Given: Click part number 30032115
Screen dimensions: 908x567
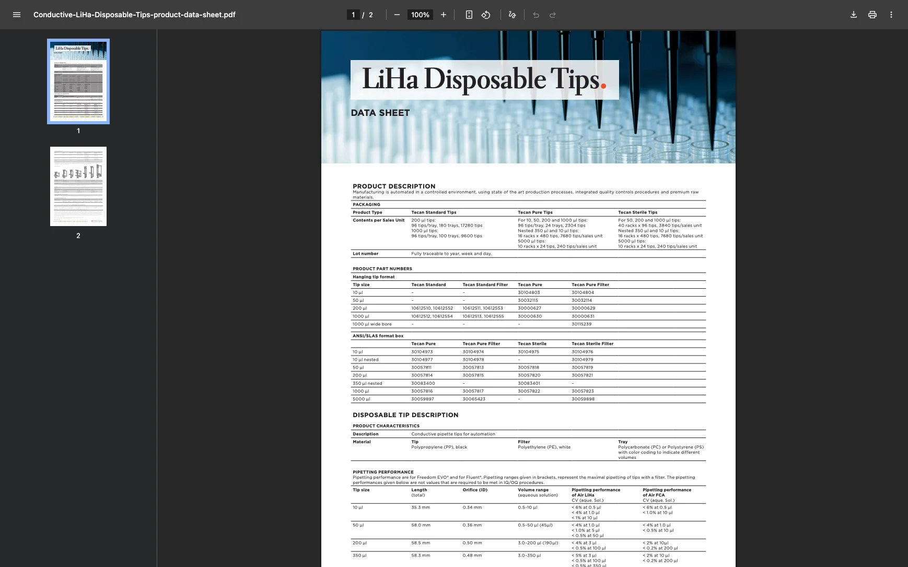Looking at the screenshot, I should pyautogui.click(x=528, y=300).
